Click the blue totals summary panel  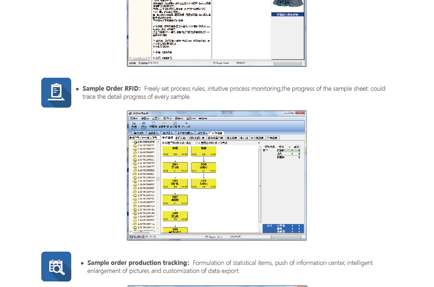tap(284, 229)
